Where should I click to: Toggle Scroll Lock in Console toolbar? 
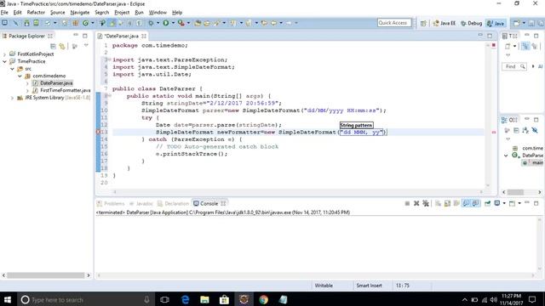click(447, 203)
